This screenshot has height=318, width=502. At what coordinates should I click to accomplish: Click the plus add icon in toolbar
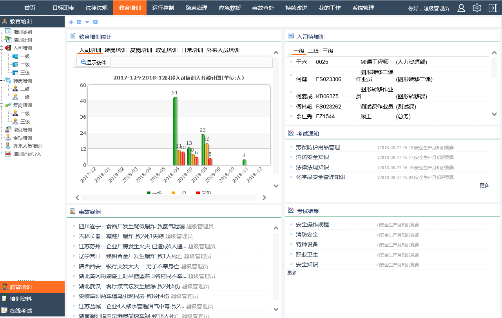click(x=71, y=22)
